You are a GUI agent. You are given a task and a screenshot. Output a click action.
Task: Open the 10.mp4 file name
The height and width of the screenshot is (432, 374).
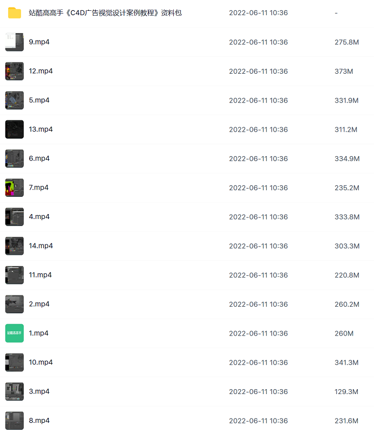click(x=41, y=362)
